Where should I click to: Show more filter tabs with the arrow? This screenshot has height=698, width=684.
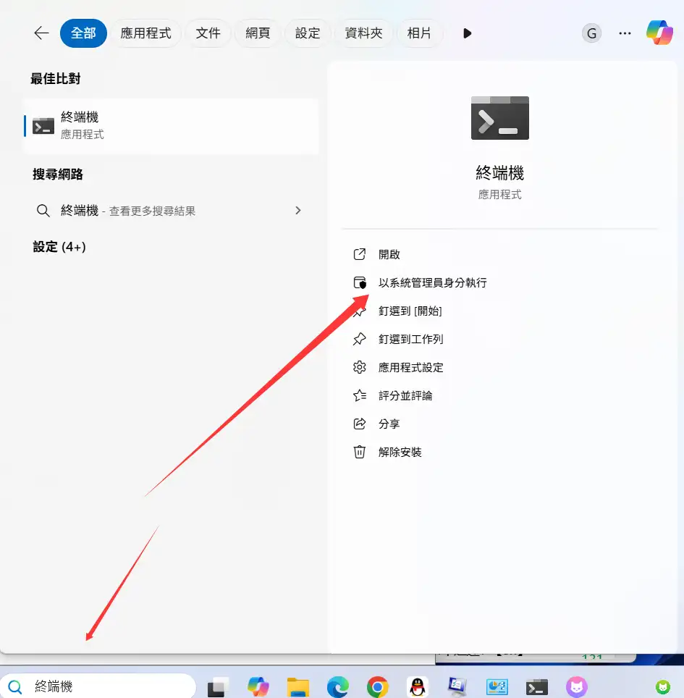coord(468,33)
